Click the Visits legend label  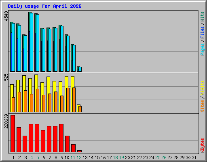point(203,88)
